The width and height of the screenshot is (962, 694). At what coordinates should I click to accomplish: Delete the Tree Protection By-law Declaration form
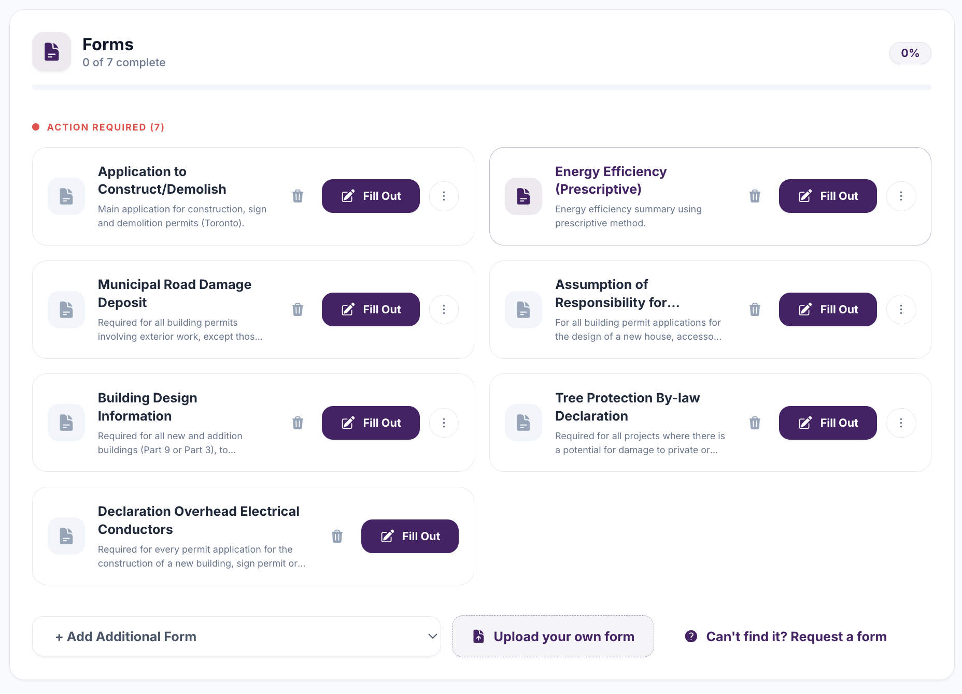point(755,423)
